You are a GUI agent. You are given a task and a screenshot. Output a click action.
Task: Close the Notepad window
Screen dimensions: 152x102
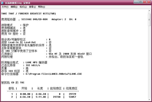click(147, 2)
